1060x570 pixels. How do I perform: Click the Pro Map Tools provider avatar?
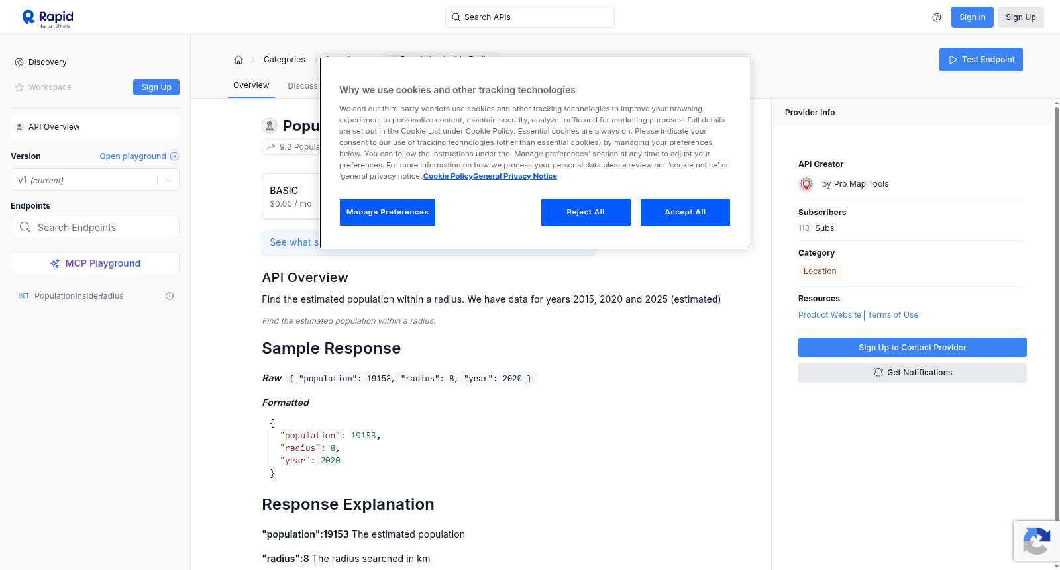click(806, 184)
